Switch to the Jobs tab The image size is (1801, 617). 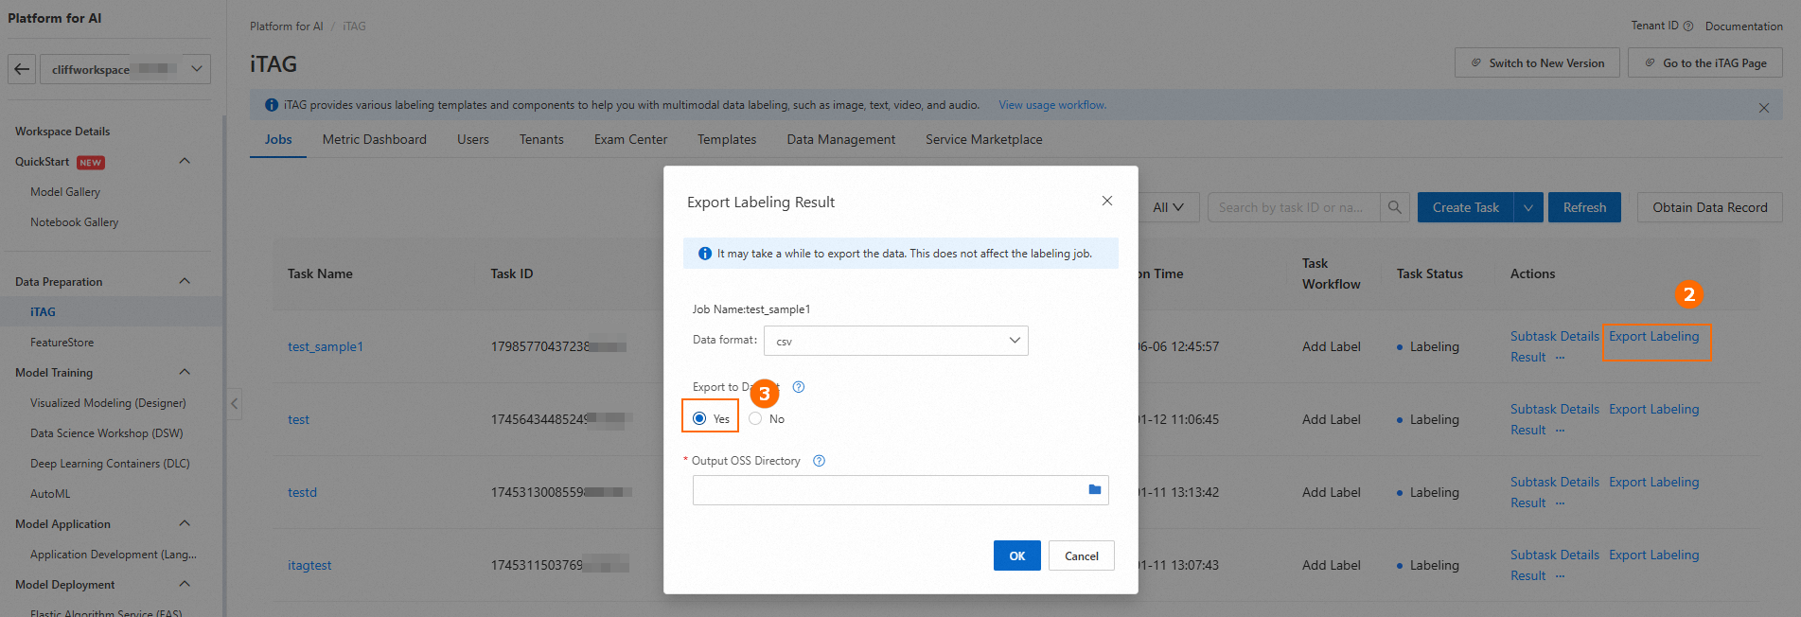tap(278, 139)
